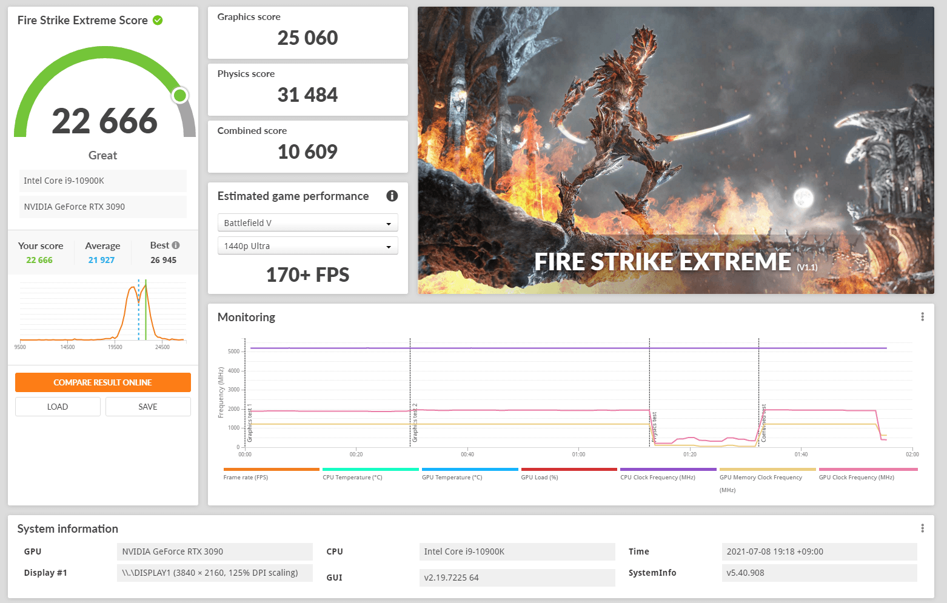Viewport: 947px width, 603px height.
Task: Click the Great rating label
Action: 102,155
